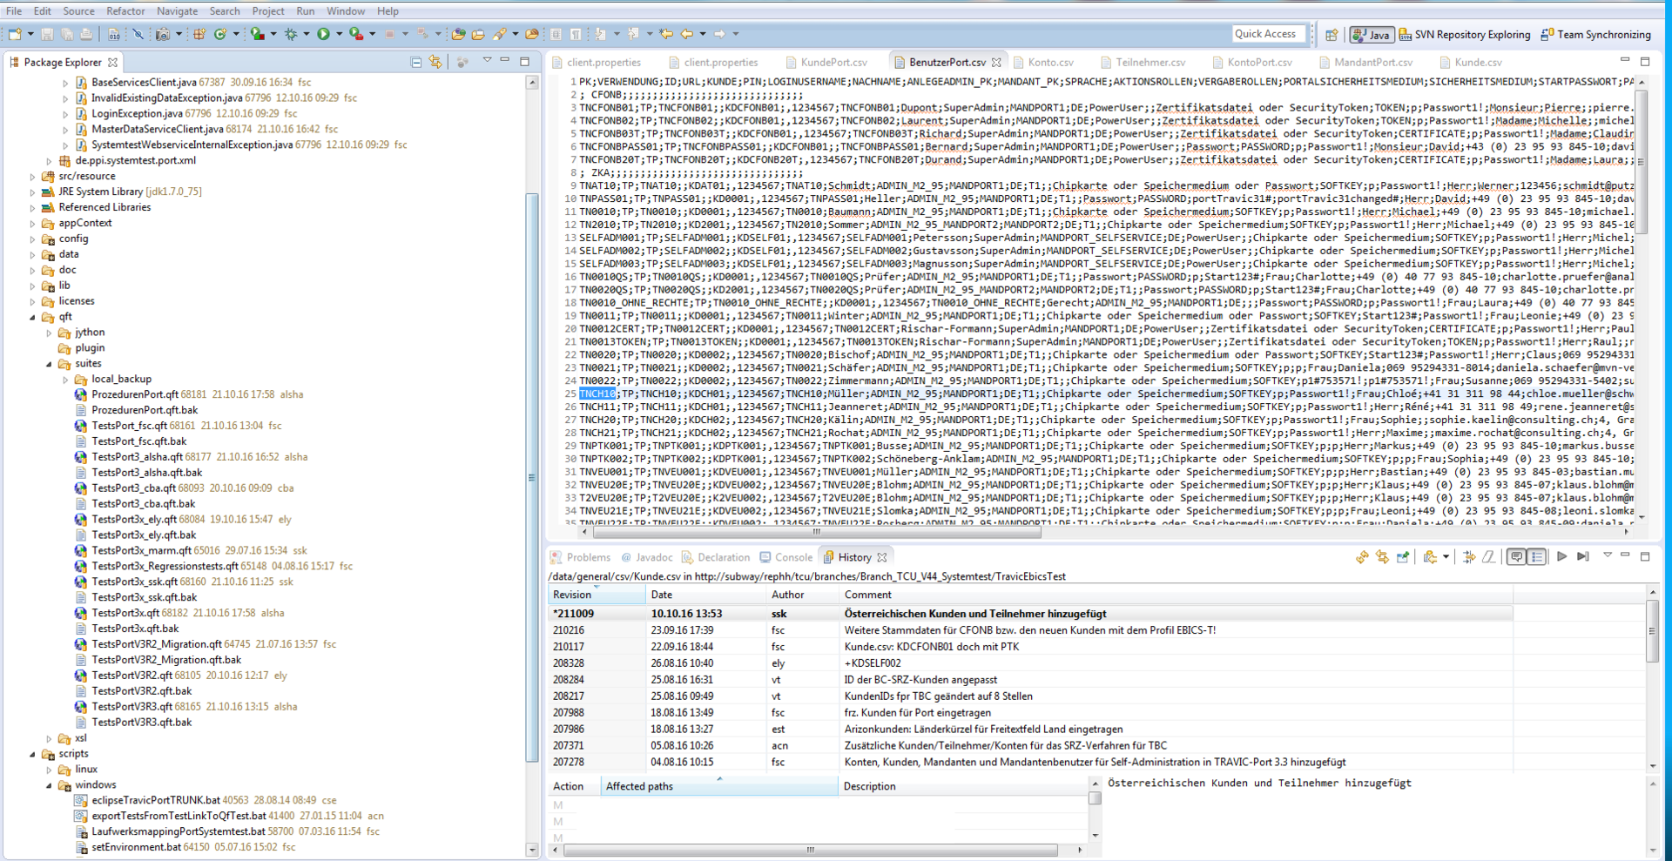Click the Last Edit Location arrow icon
The width and height of the screenshot is (1672, 861).
[666, 34]
